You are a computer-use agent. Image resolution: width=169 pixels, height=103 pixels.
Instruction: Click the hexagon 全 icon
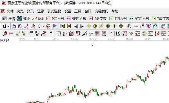click(144, 33)
